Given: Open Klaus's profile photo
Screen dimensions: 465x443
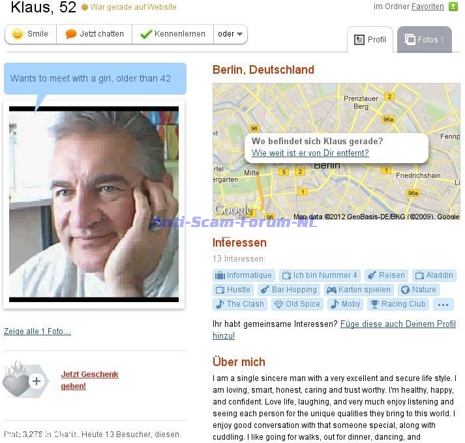Looking at the screenshot, I should point(94,204).
